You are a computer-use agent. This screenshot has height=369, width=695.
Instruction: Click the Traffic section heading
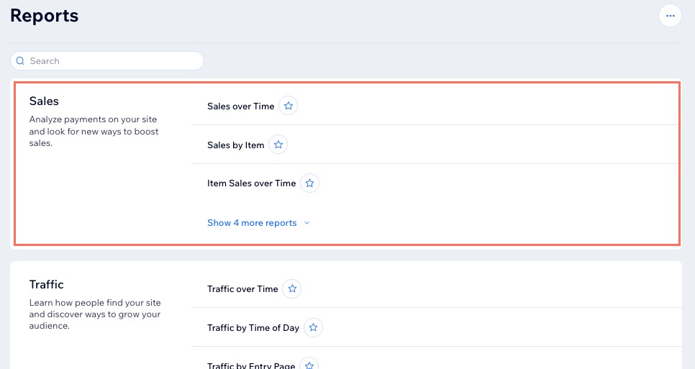47,284
